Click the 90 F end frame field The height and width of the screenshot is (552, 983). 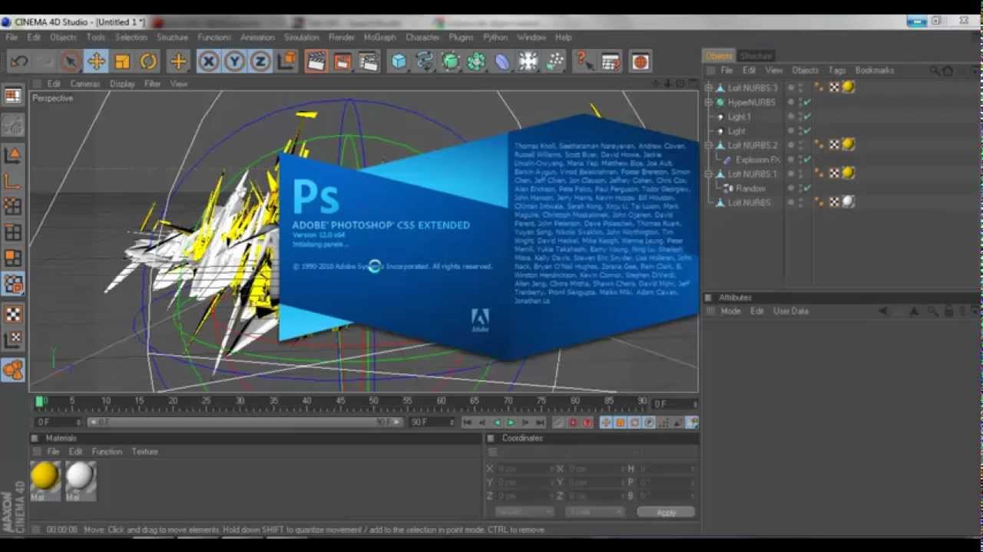[x=430, y=422]
